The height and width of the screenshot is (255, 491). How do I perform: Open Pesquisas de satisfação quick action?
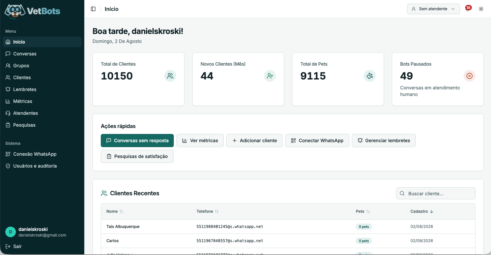coord(137,156)
